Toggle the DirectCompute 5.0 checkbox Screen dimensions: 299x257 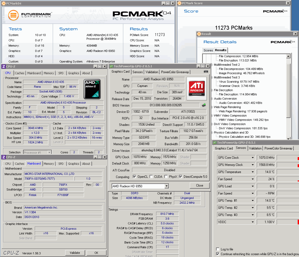[x=181, y=176]
